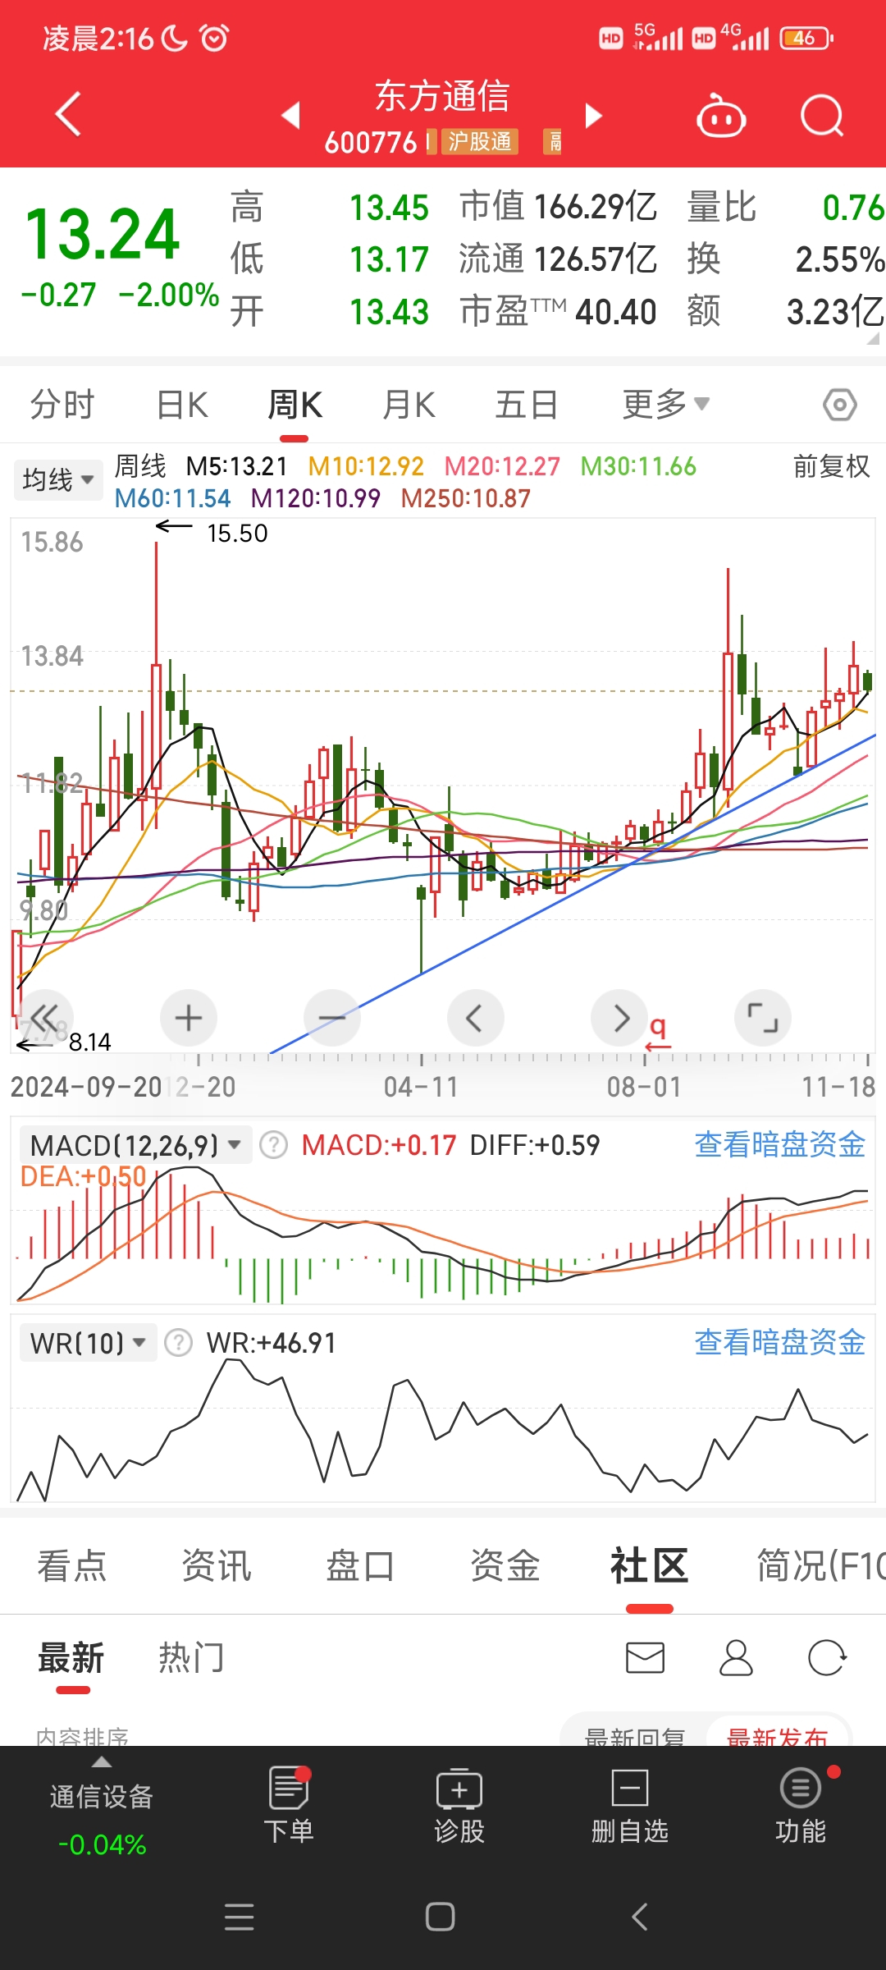The image size is (886, 1970).
Task: Tap the Android recent apps menu button
Action: pos(239,1917)
